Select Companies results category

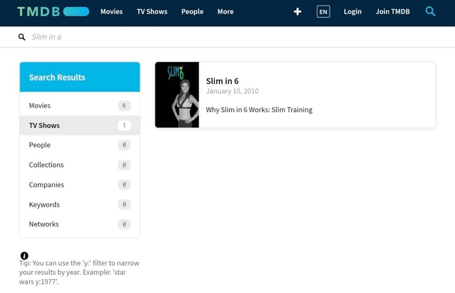click(x=80, y=184)
